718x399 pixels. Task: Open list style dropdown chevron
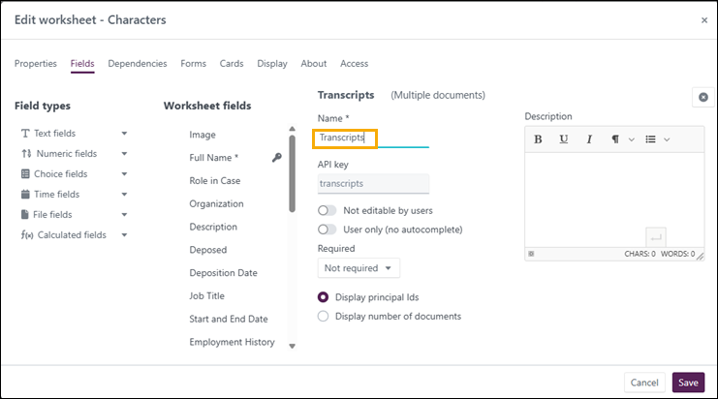667,139
